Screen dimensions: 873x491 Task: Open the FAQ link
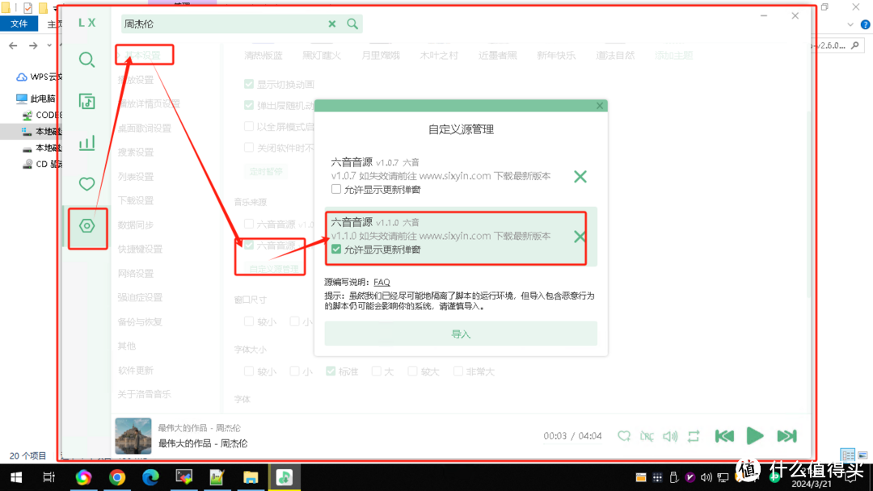[382, 282]
